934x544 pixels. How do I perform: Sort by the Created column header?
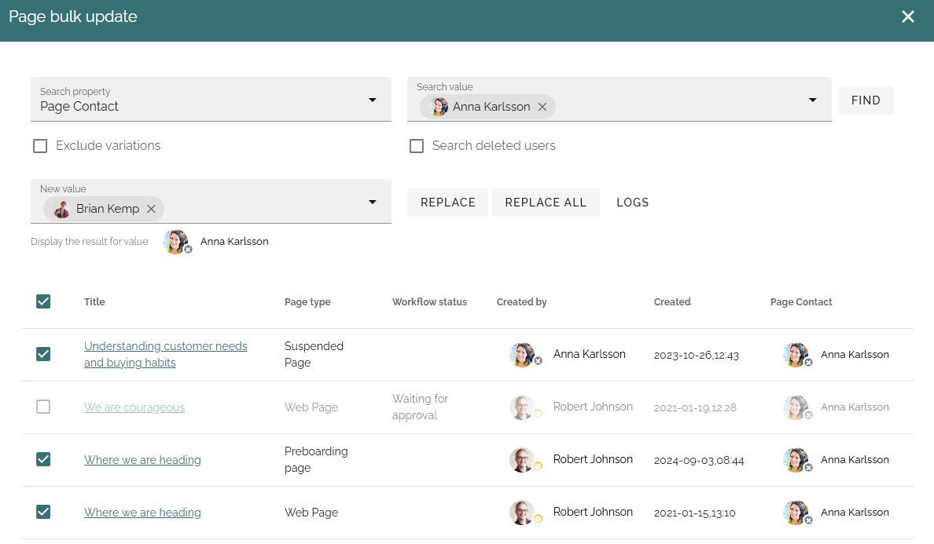[x=672, y=302]
